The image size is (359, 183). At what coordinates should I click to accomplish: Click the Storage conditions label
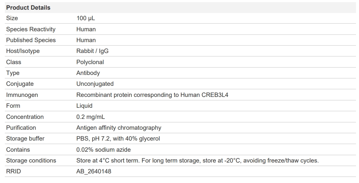click(x=31, y=160)
